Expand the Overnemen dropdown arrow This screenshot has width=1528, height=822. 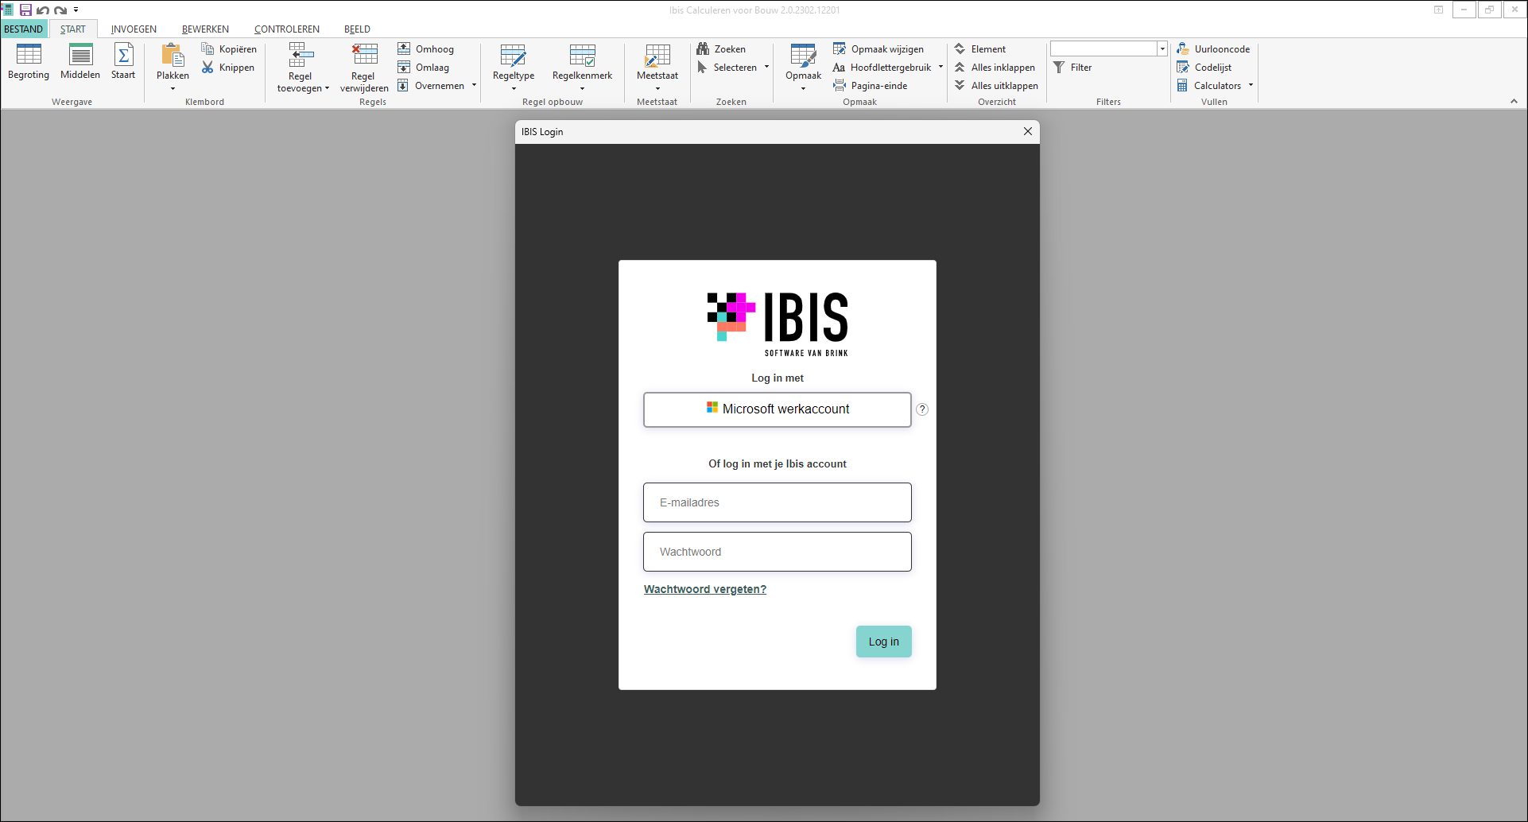[474, 86]
